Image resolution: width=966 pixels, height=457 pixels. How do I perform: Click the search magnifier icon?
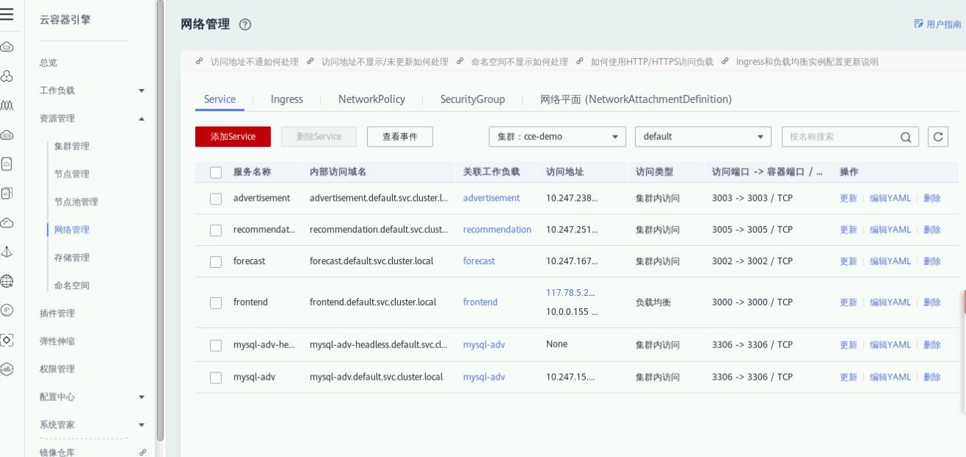[x=904, y=137]
